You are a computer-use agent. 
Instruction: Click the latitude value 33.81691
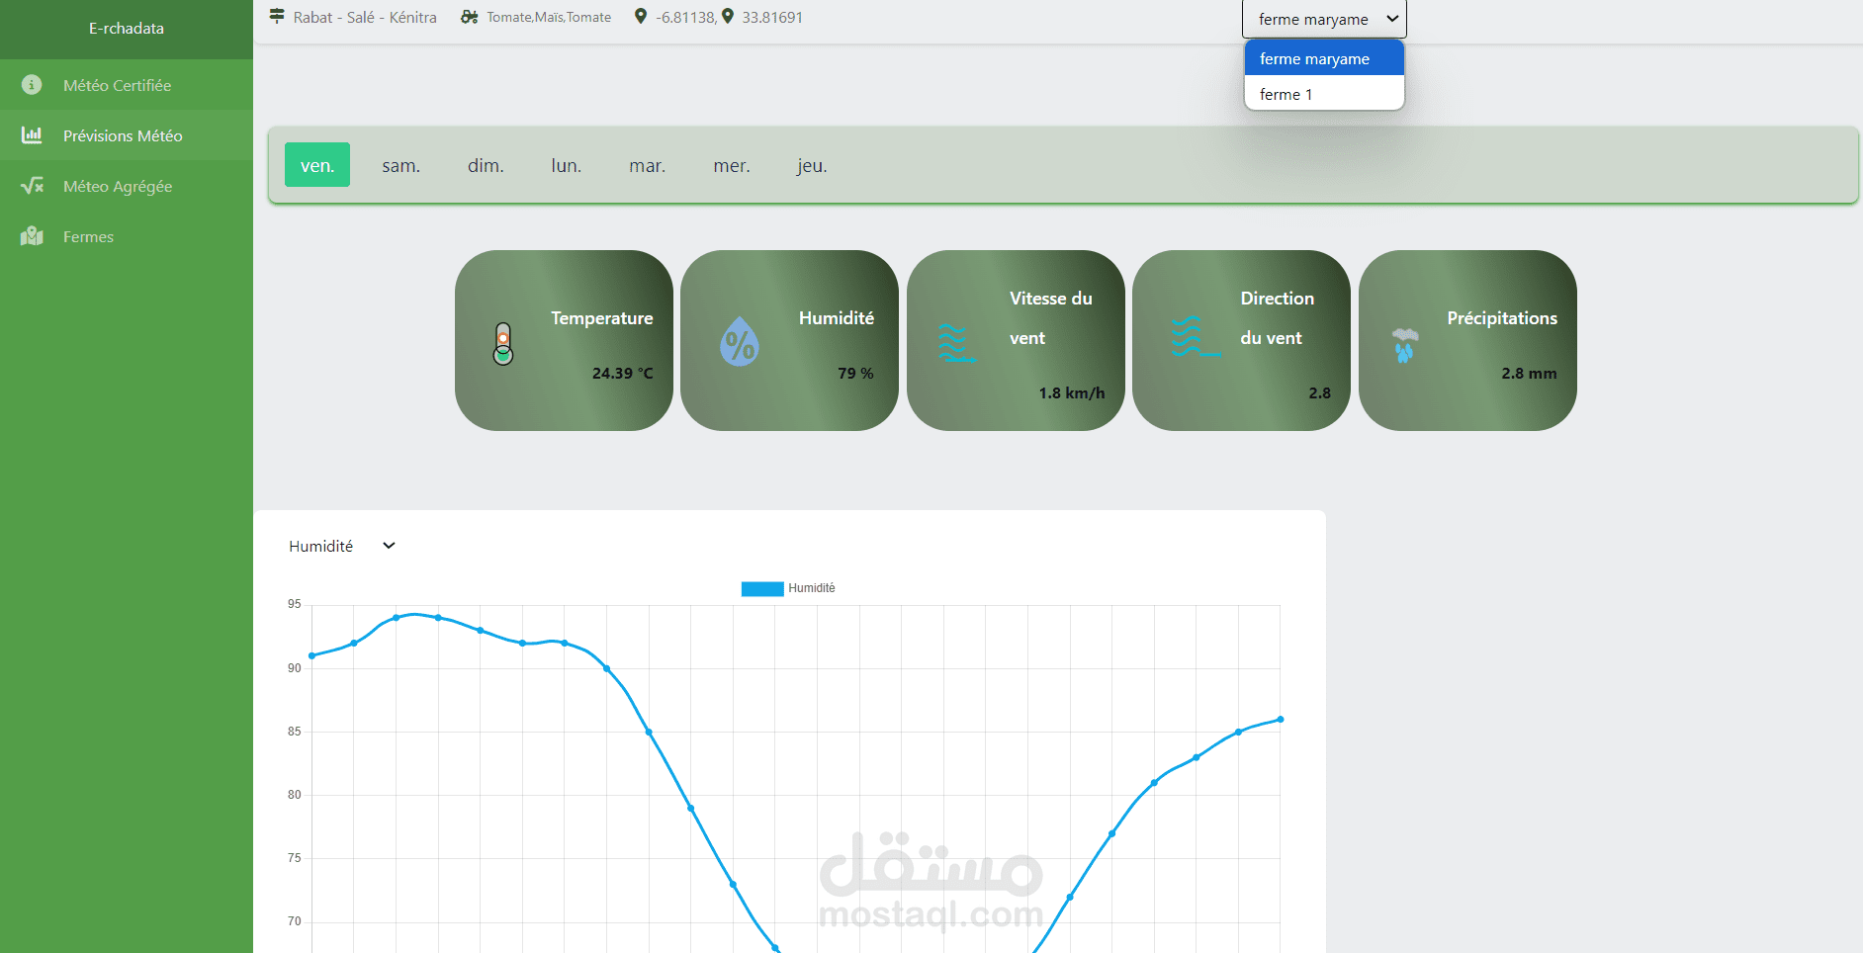772,17
